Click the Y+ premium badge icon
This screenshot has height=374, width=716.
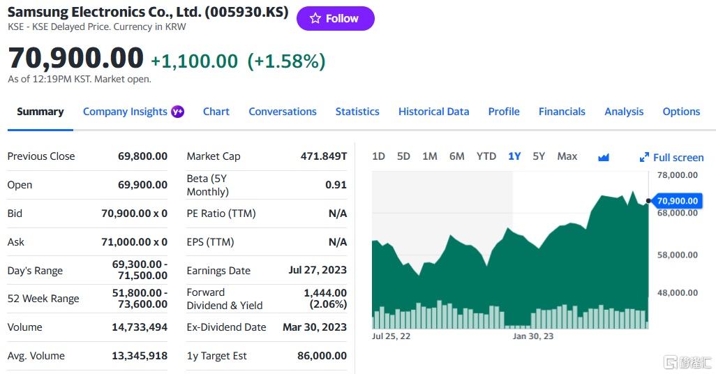(x=178, y=112)
